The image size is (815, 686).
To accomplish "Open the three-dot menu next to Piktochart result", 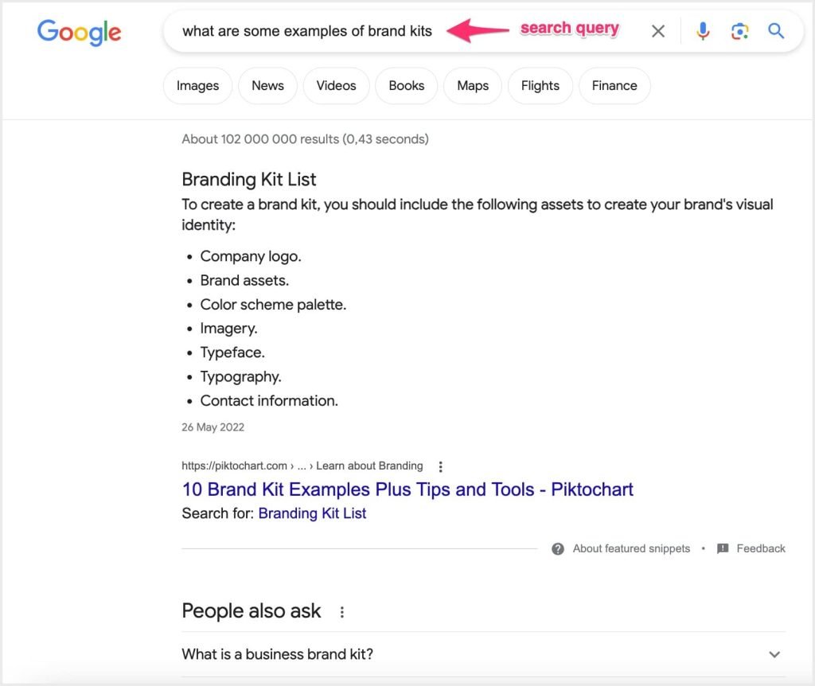I will (441, 466).
